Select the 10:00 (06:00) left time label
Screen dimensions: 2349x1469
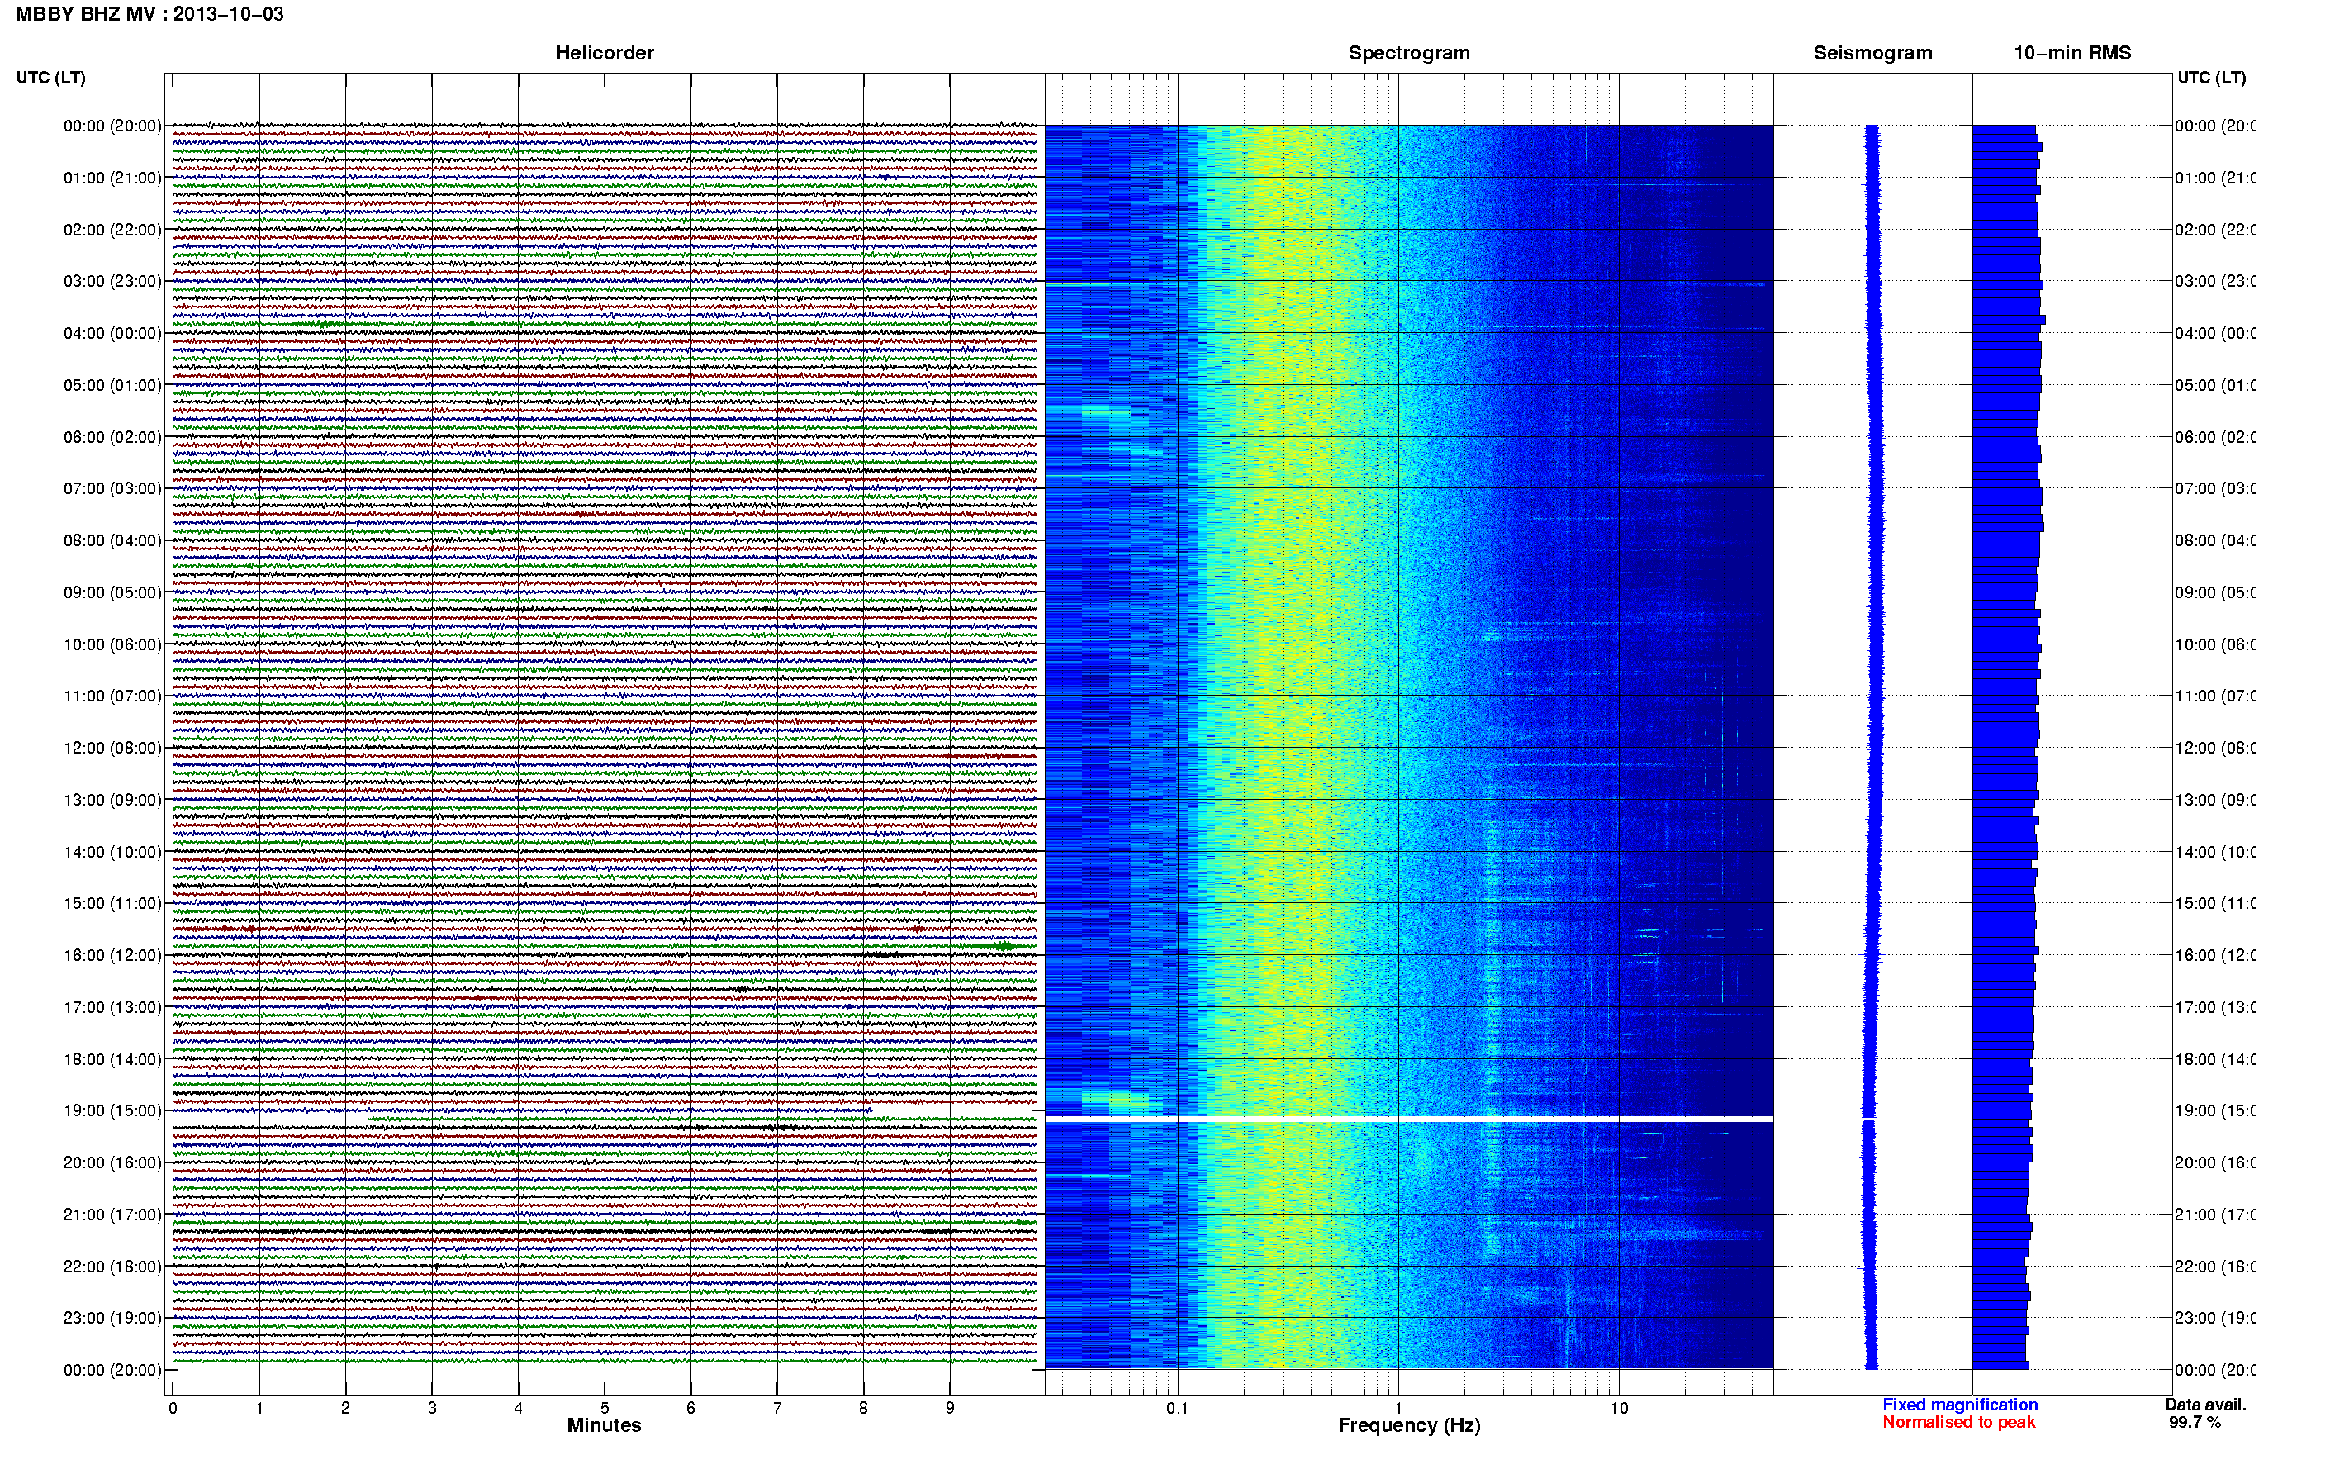click(x=112, y=644)
